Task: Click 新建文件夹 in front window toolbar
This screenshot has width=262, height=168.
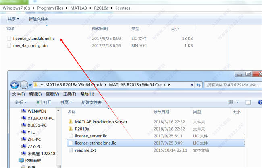Action: pyautogui.click(x=91, y=102)
